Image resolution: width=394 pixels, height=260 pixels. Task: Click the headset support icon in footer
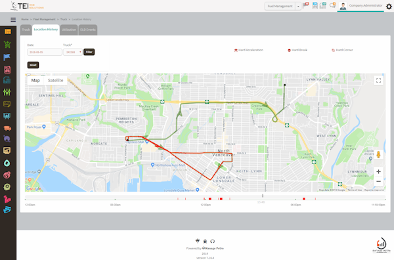pos(213,241)
